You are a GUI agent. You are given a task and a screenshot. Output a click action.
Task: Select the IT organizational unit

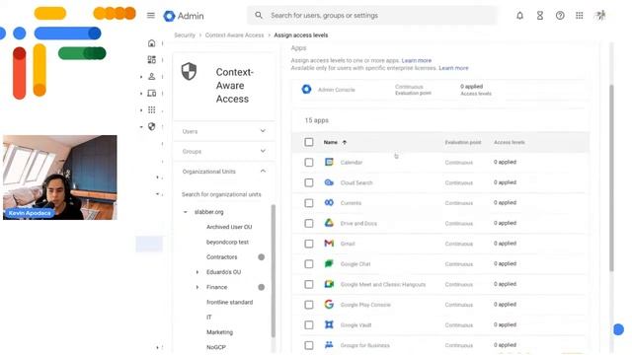point(208,318)
